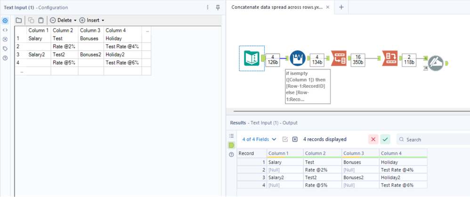
Task: Select the Dynamic Rename tool on canvas
Action: point(436,63)
